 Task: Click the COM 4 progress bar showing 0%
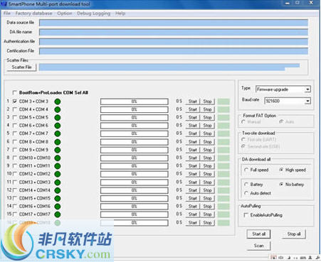click(135, 109)
